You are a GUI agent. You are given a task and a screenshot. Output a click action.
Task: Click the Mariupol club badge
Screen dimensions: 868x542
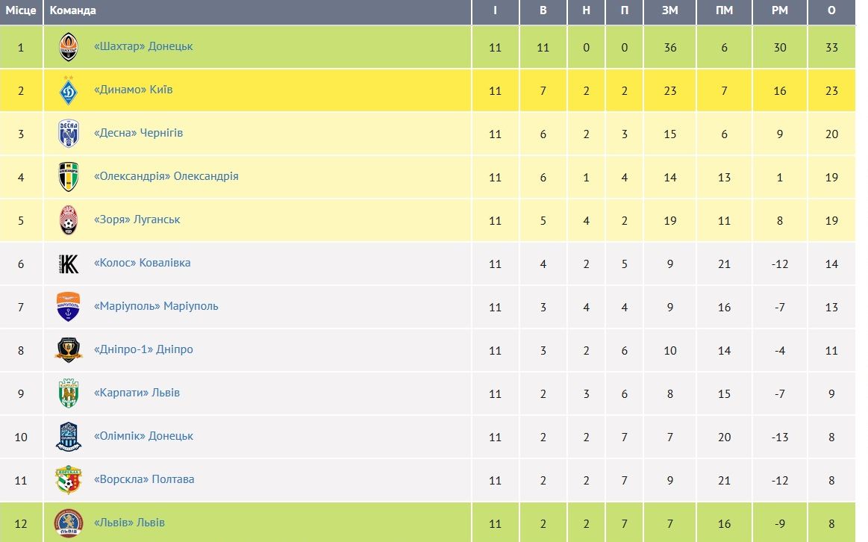(69, 307)
